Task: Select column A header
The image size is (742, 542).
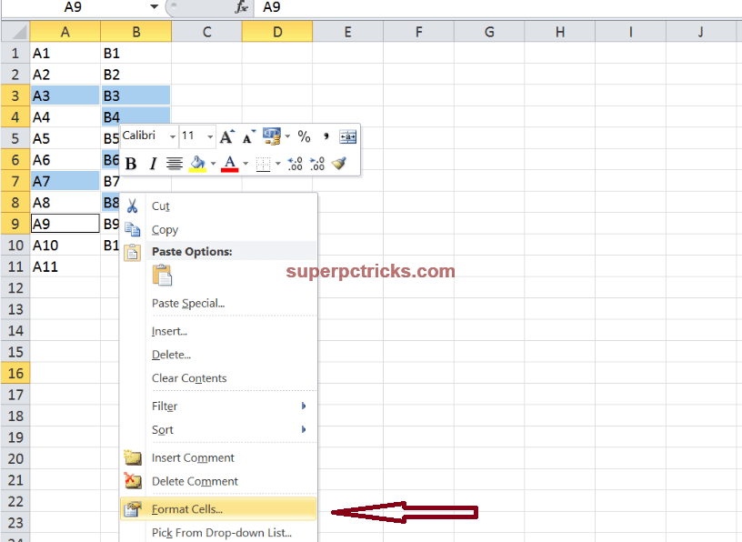Action: (x=65, y=32)
